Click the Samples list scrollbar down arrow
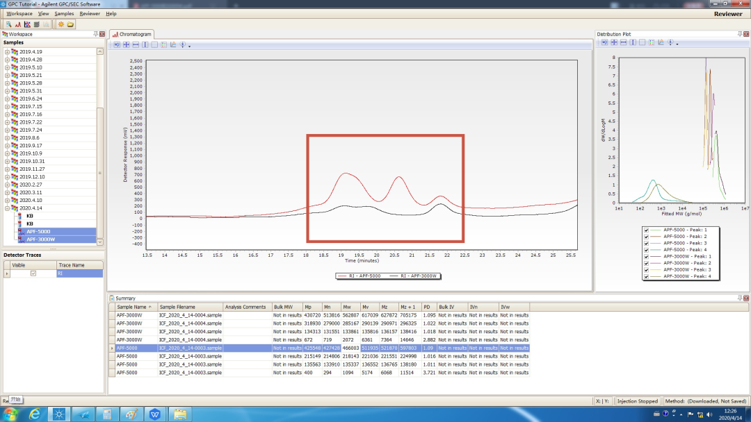Screen dimensions: 751x422 click(x=100, y=242)
